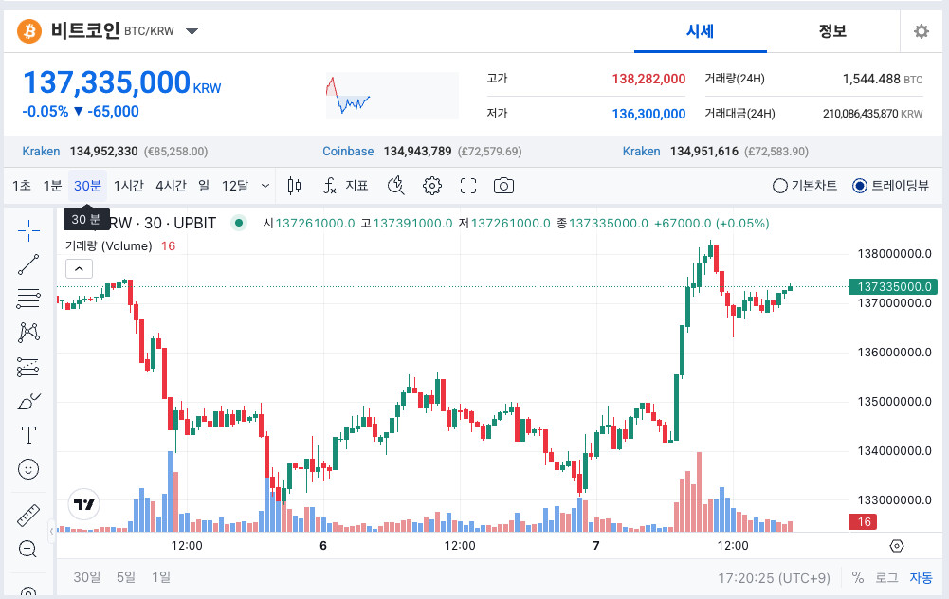Toggle 로그 logarithmic scale
Screen dimensions: 949x599
[x=886, y=578]
